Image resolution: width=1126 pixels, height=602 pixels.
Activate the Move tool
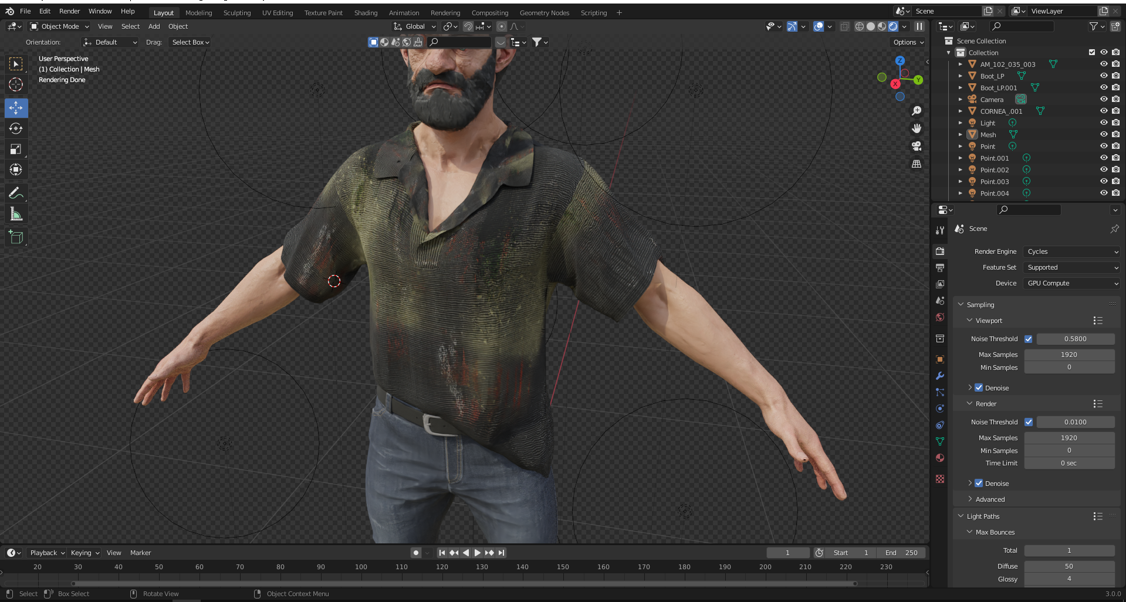coord(16,107)
